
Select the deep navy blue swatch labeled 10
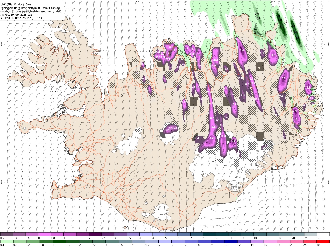(231, 241)
